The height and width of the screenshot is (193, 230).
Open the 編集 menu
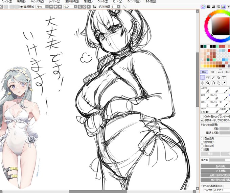[x=21, y=1]
